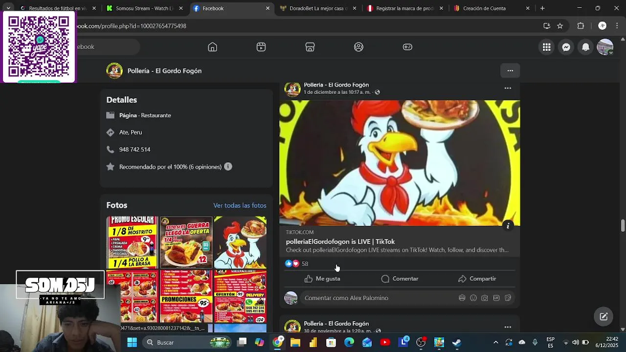
Task: Open the Facebook menu grid icon
Action: [x=546, y=47]
